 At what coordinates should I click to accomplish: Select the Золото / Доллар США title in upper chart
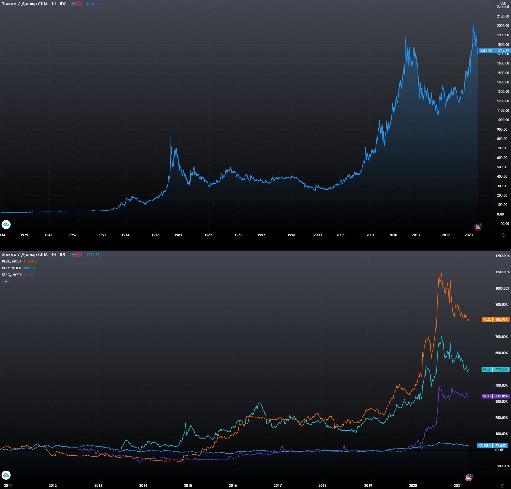pyautogui.click(x=25, y=4)
